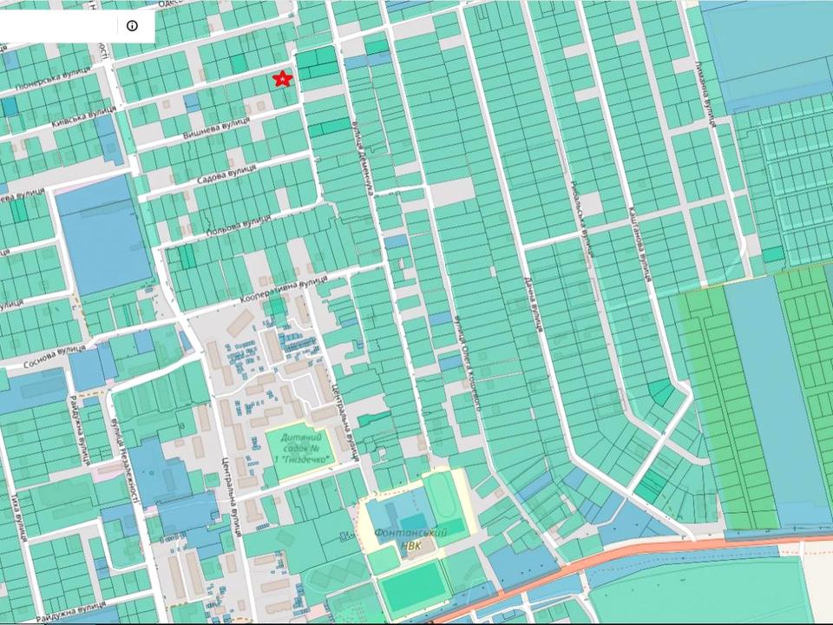Click the info icon in the search box
The height and width of the screenshot is (625, 833).
(132, 25)
